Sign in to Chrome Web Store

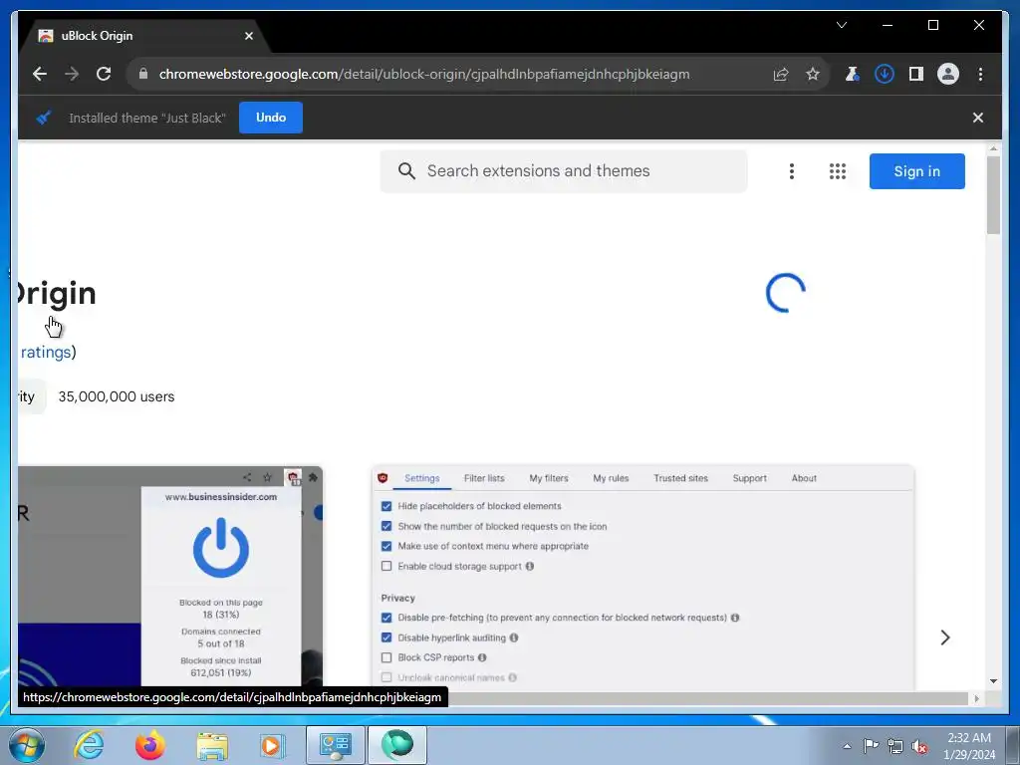[x=917, y=171]
